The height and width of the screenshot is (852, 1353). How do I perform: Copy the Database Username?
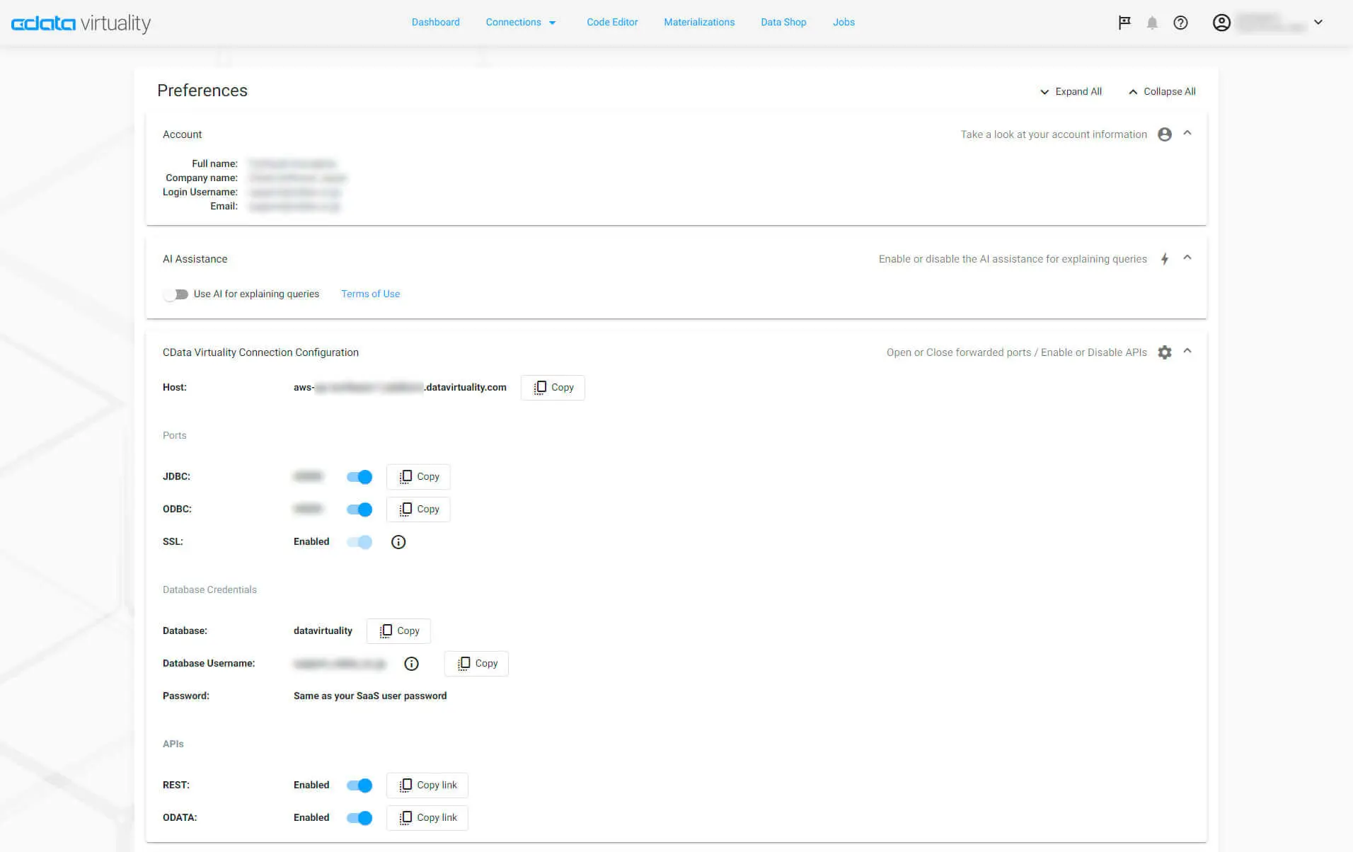(476, 664)
